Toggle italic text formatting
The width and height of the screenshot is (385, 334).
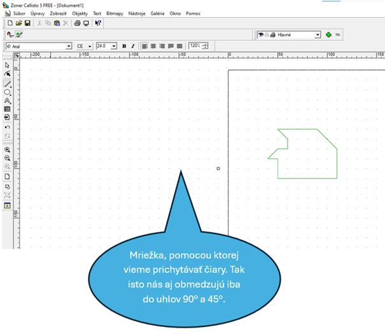tap(133, 46)
